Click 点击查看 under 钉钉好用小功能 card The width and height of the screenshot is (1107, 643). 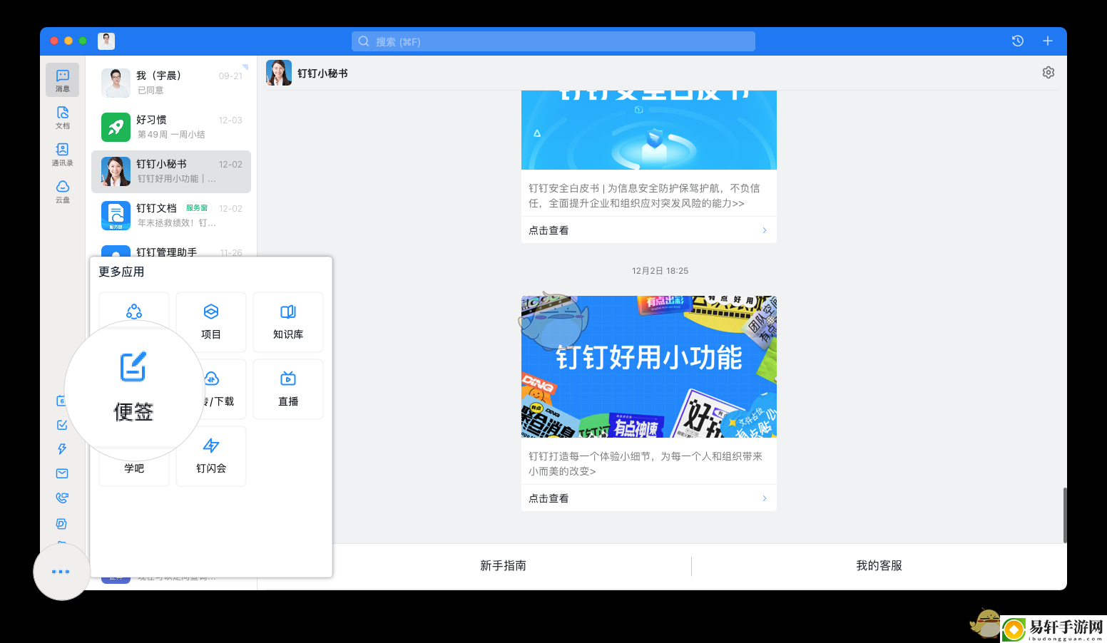coord(549,498)
